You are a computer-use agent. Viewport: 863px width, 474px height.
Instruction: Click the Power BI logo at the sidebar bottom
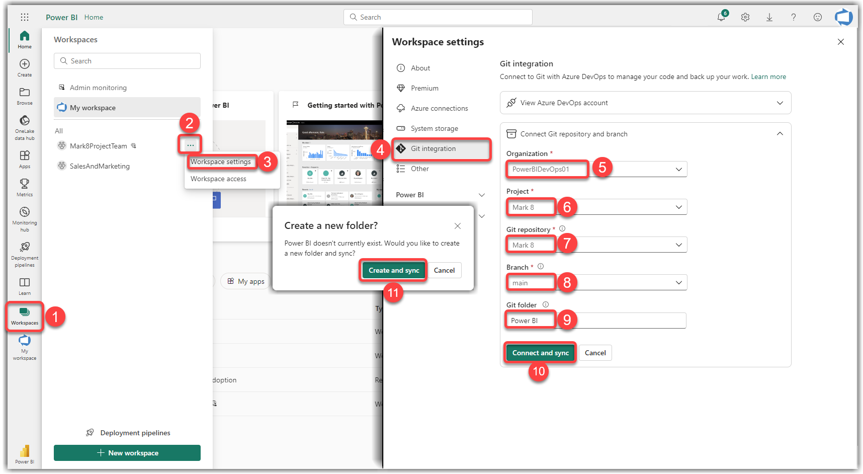pos(25,454)
